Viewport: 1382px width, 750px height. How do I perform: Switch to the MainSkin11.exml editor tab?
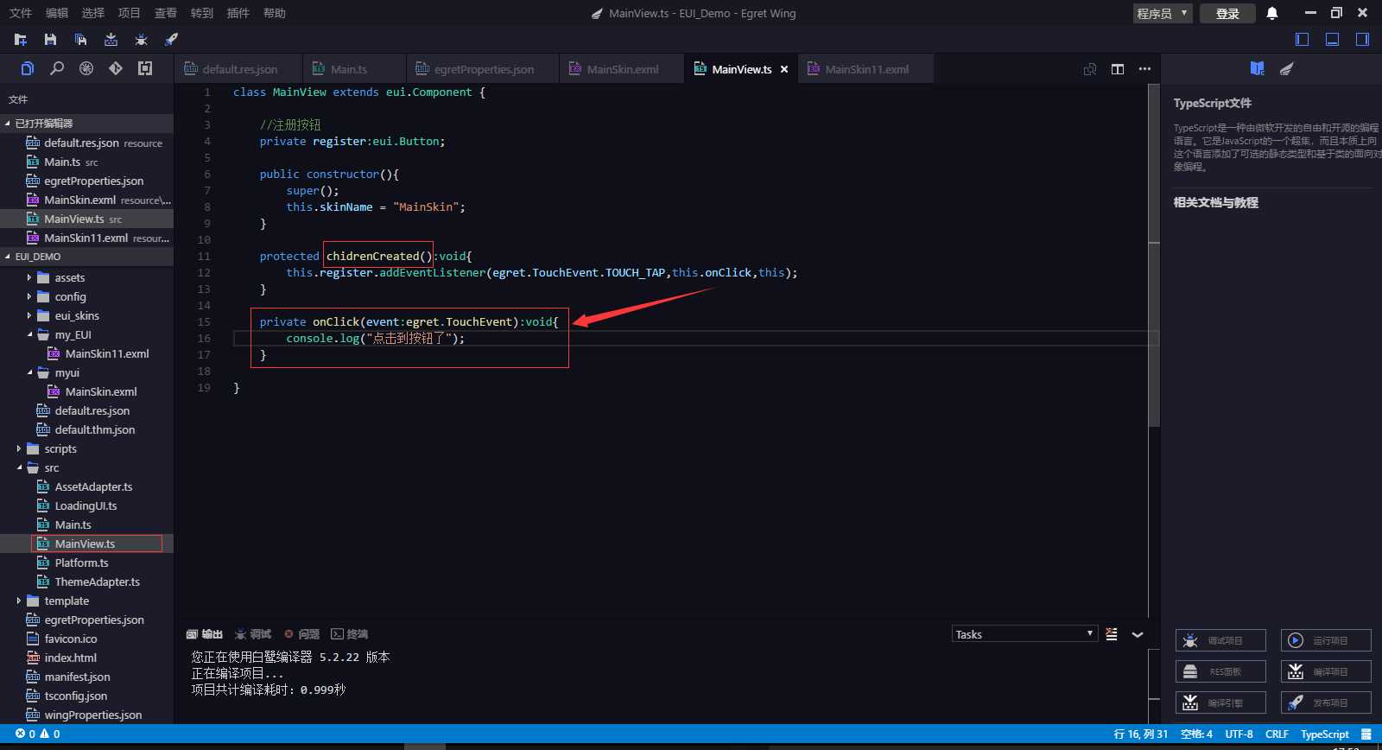865,69
